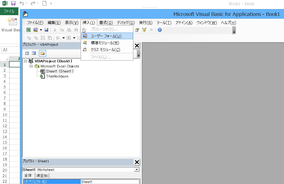284x184 pixels.
Task: Open the ウィンドウ(W) menu
Action: click(x=207, y=23)
